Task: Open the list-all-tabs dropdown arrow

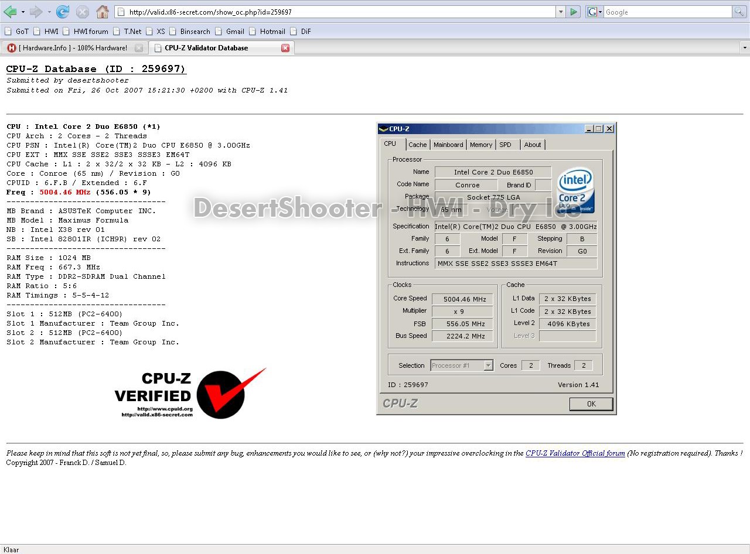Action: (745, 48)
